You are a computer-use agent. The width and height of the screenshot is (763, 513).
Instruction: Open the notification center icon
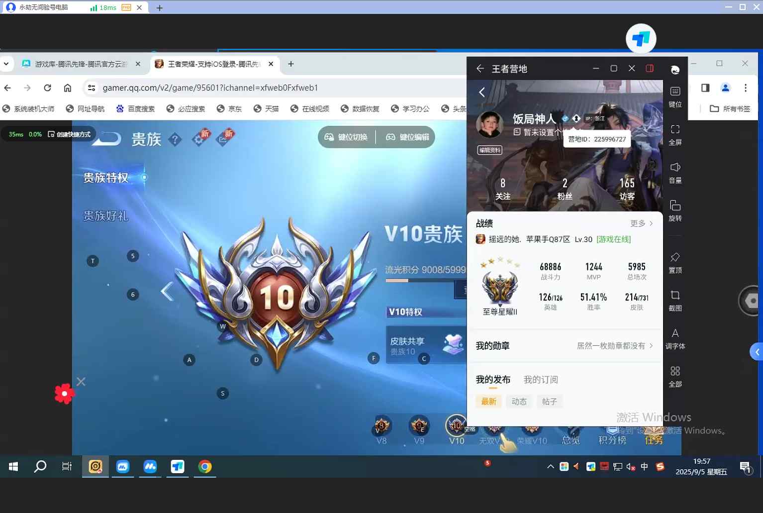point(745,467)
